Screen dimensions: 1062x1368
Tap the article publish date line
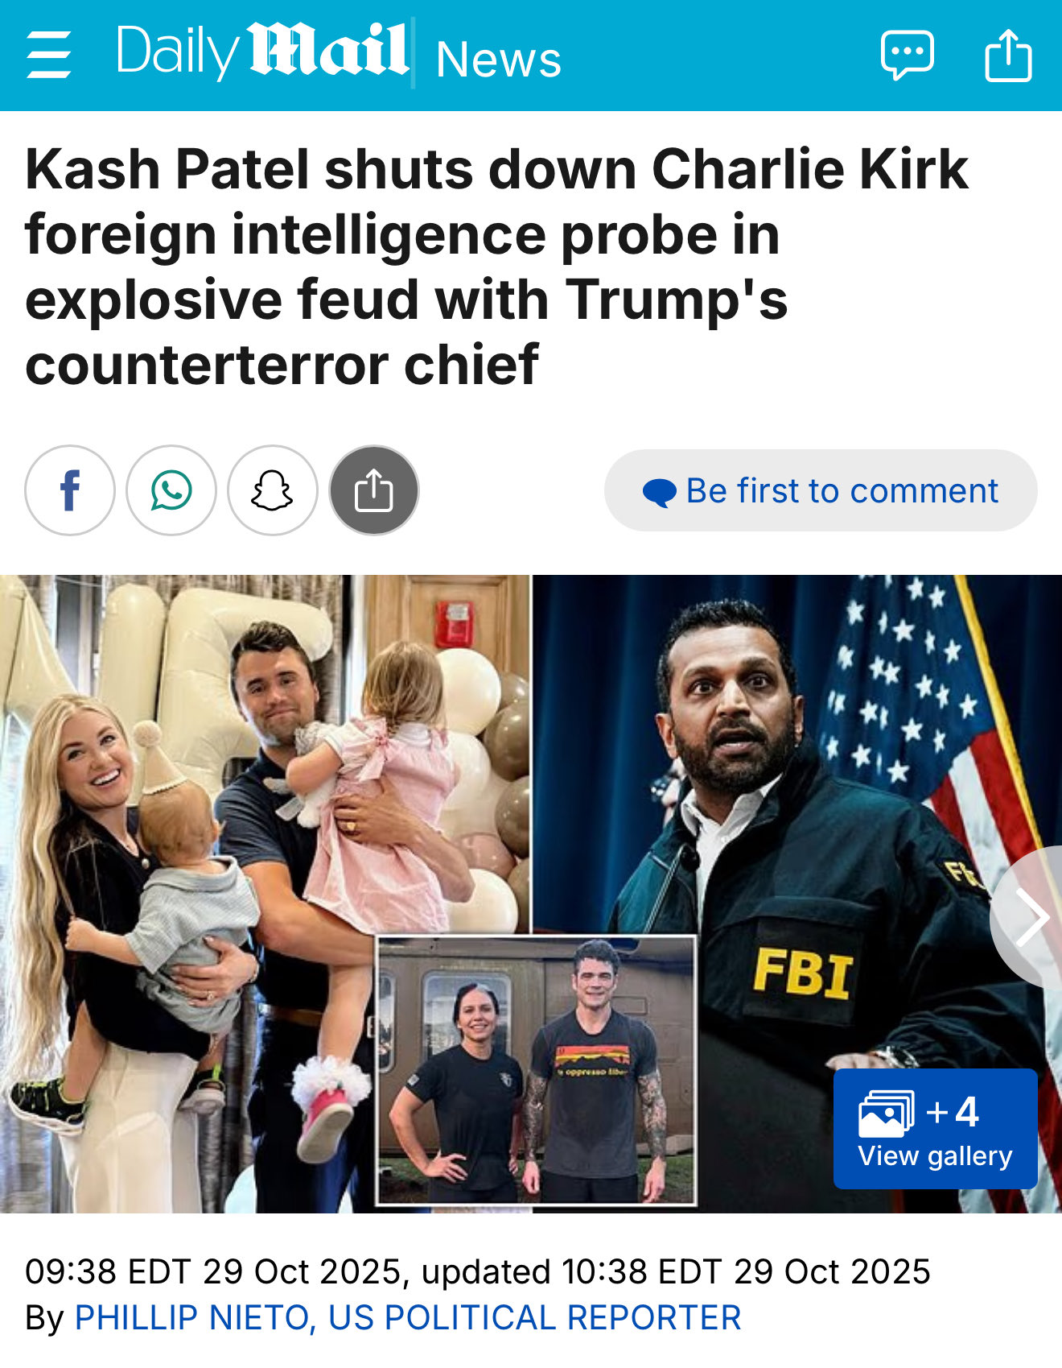pyautogui.click(x=477, y=1272)
